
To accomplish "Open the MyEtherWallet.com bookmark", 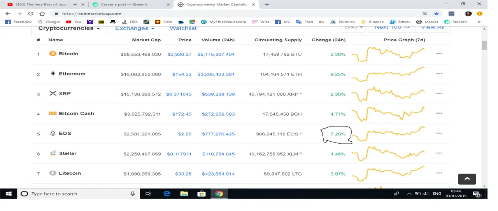I will point(224,22).
